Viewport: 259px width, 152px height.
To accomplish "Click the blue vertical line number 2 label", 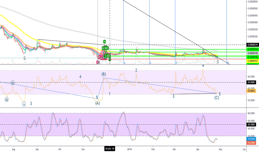I will [x=150, y=63].
